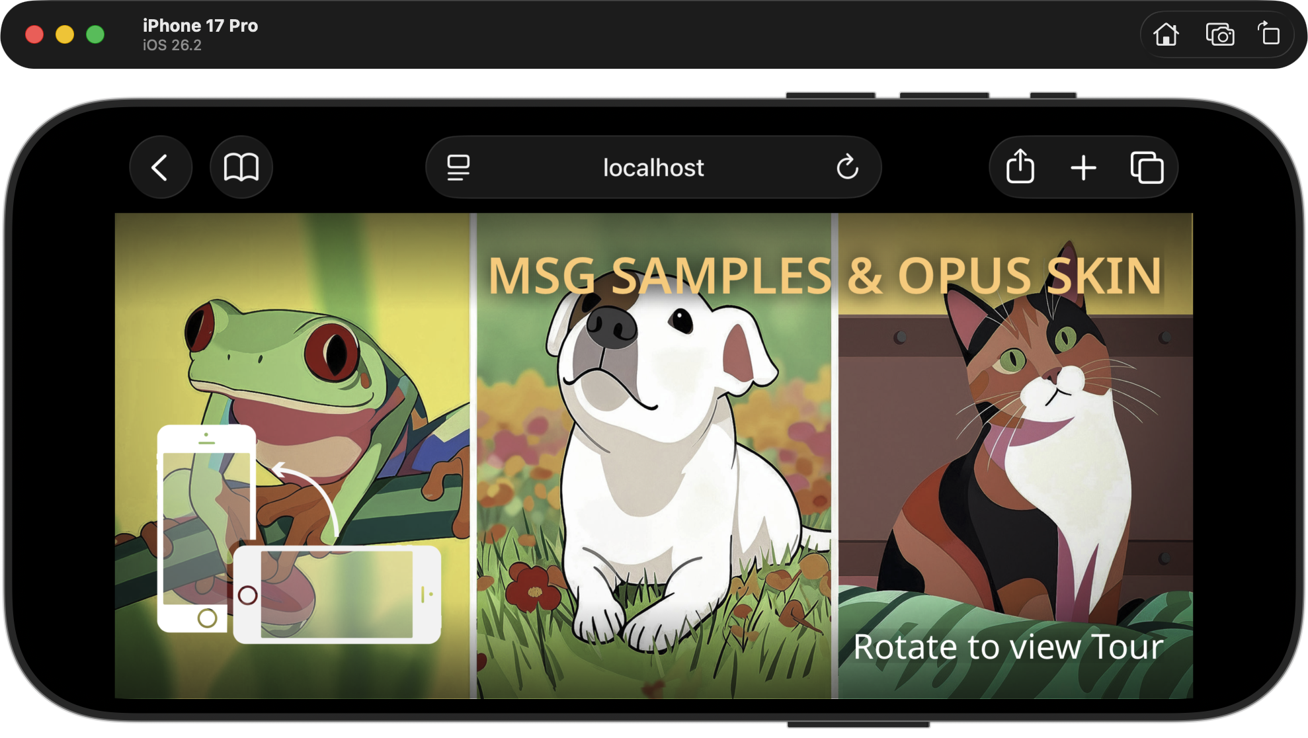Take a screenshot using the camera icon

click(x=1220, y=34)
